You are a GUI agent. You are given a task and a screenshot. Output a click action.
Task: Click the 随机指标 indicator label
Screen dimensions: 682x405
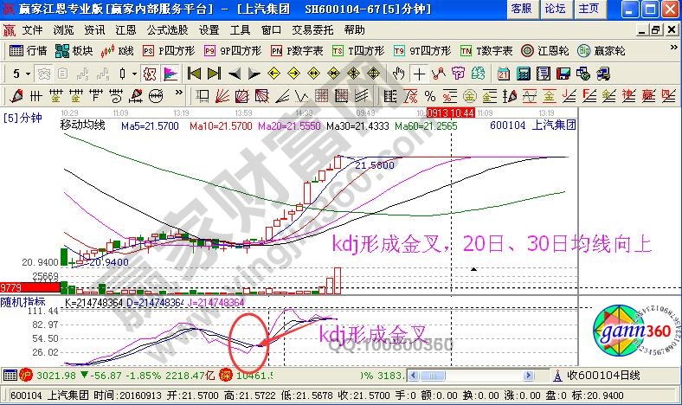[x=23, y=301]
